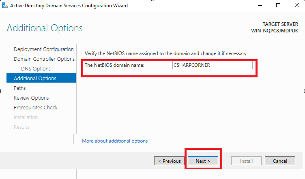Screen dimensions: 305x179
Task: Click the Installation step in the sidebar
Action: tap(26, 117)
